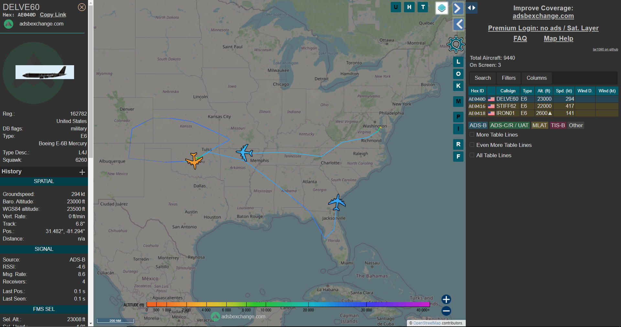
Task: Select the IRON01 table row
Action: 543,113
